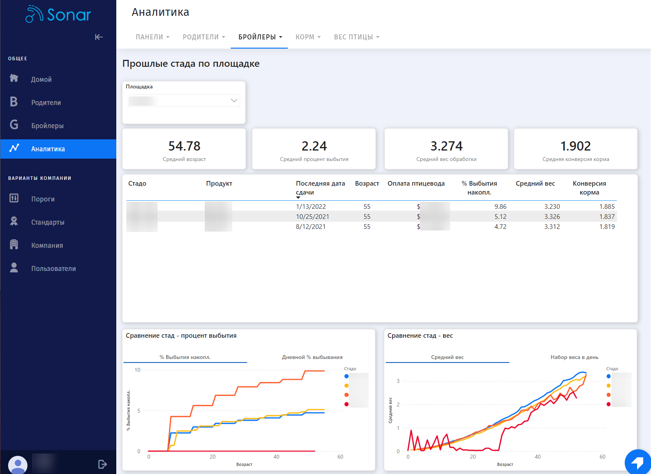Click the user avatar at bottom
The image size is (651, 474).
(x=18, y=465)
